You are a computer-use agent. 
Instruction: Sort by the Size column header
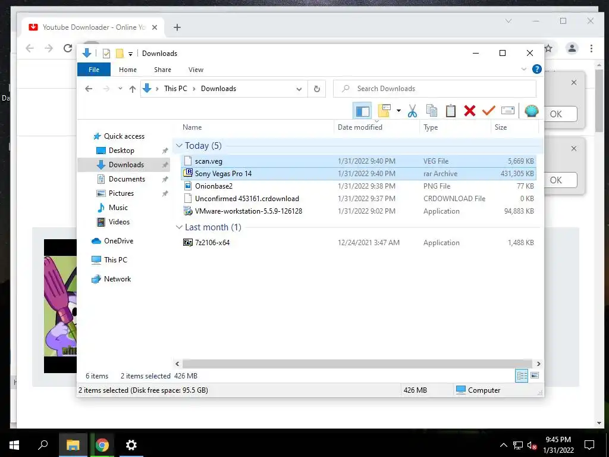click(x=514, y=127)
